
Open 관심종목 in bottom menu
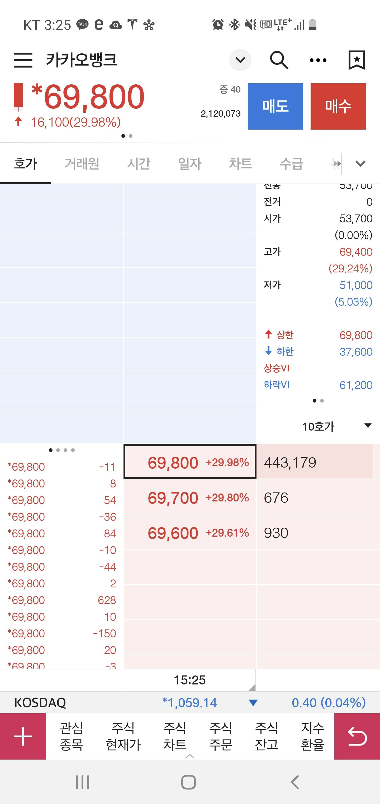(71, 736)
